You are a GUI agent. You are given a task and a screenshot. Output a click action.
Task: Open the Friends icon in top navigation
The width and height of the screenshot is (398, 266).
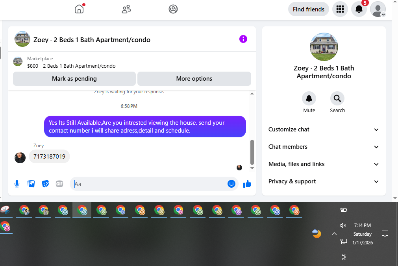point(126,9)
